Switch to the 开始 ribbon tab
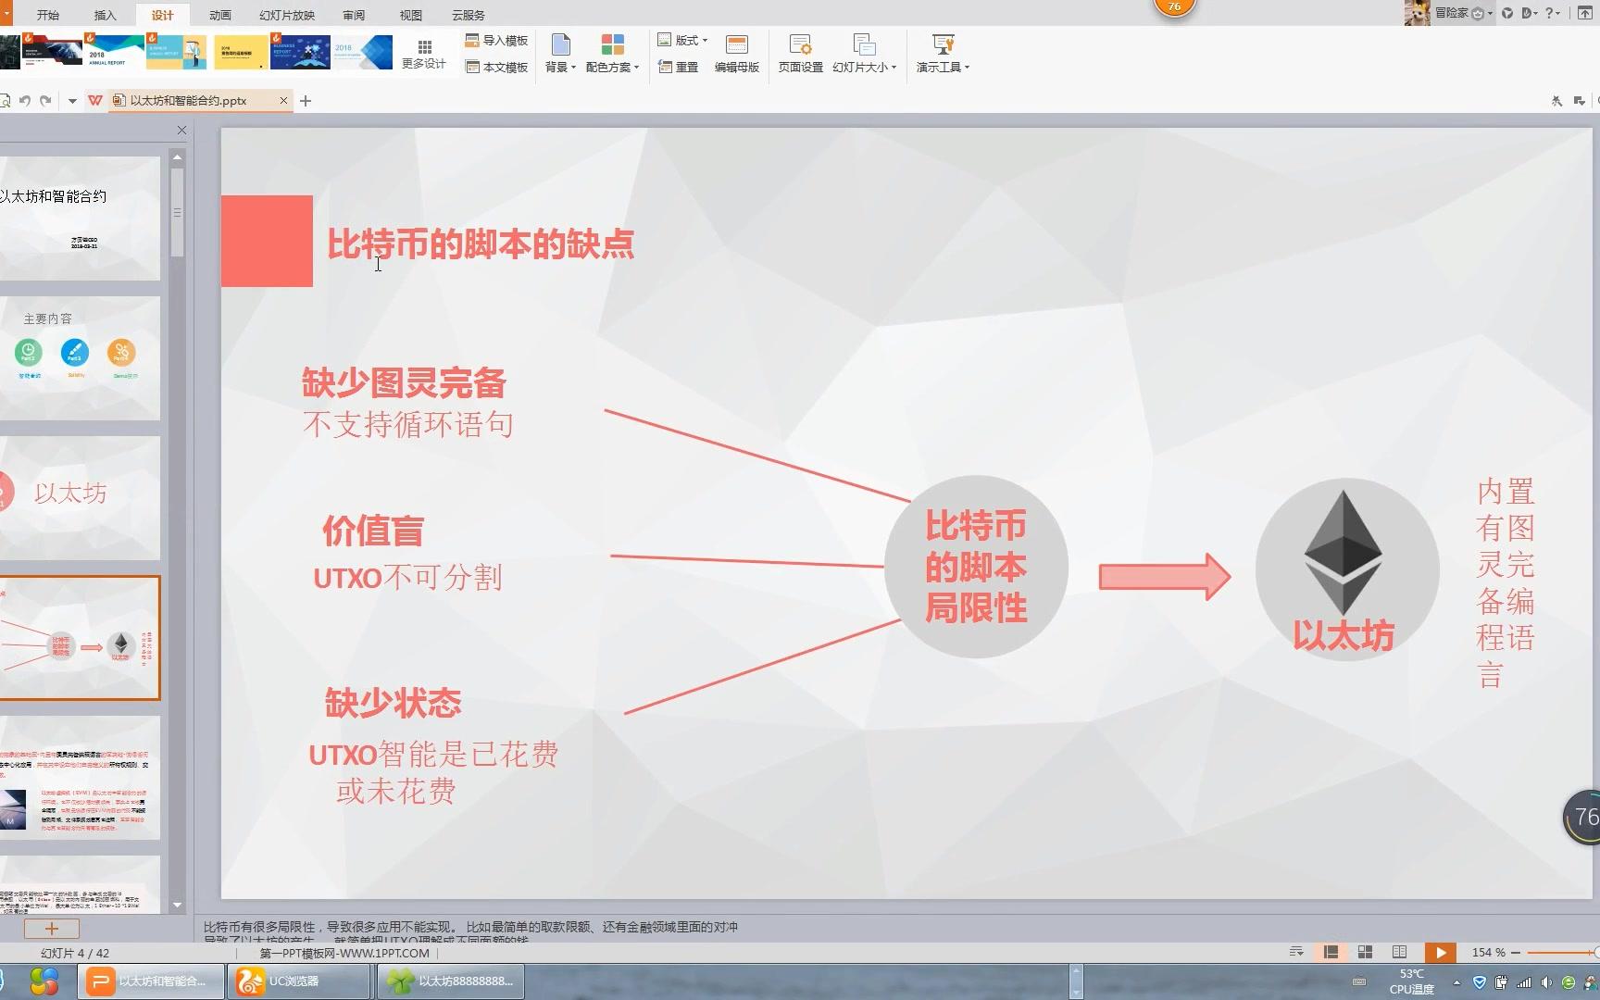 (x=48, y=15)
